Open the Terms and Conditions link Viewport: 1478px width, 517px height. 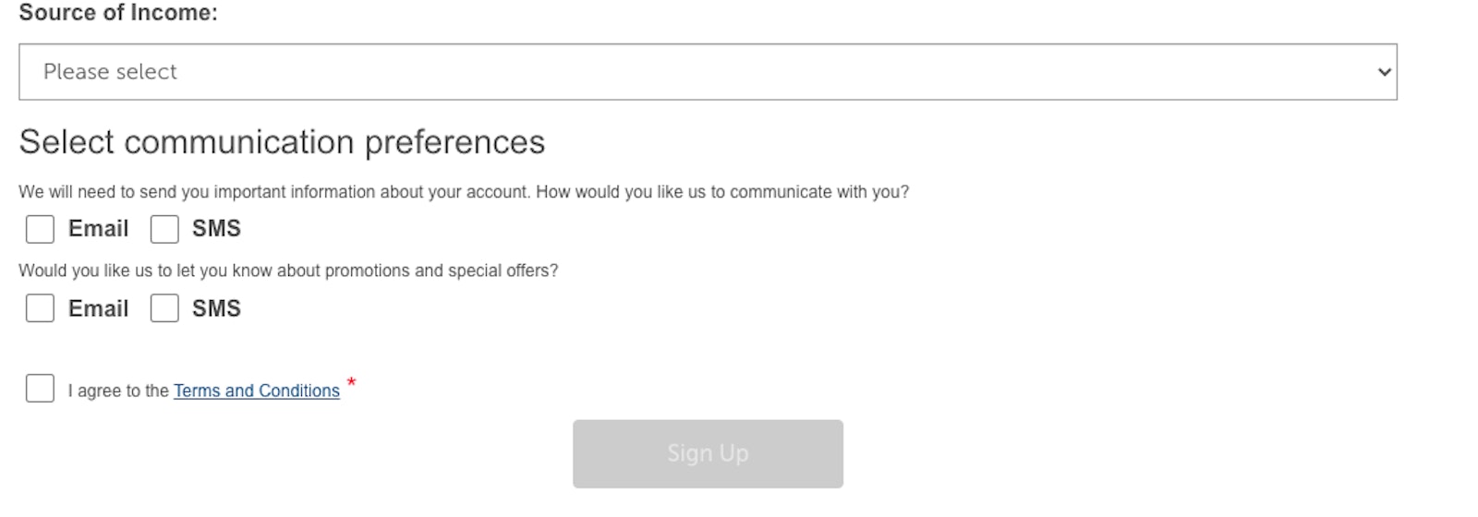(x=257, y=391)
